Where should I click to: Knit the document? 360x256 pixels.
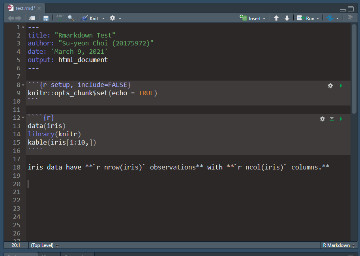[x=90, y=18]
